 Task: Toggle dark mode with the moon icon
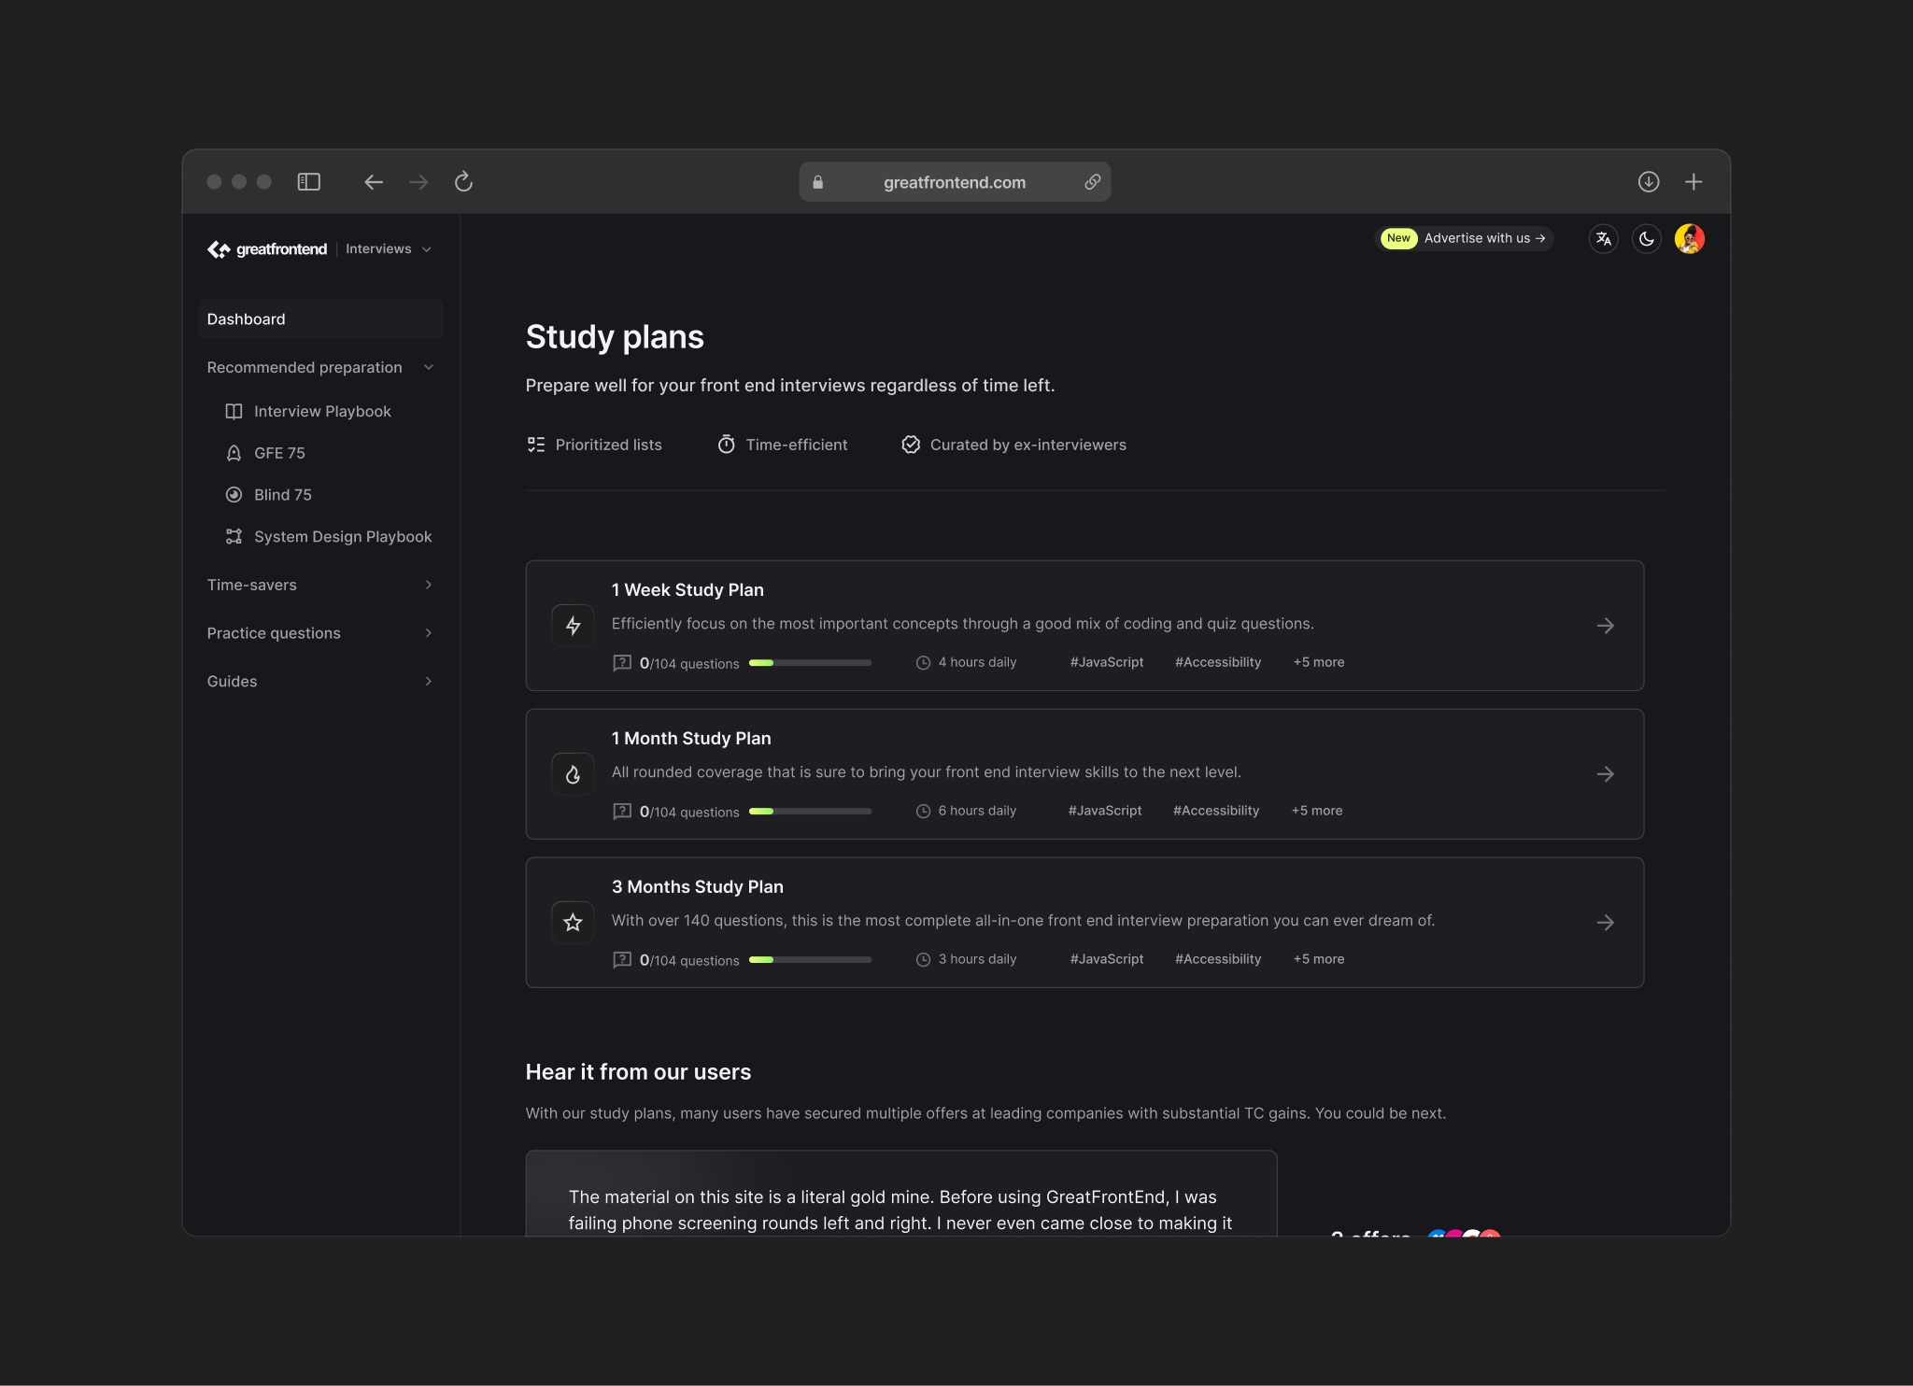coord(1647,239)
